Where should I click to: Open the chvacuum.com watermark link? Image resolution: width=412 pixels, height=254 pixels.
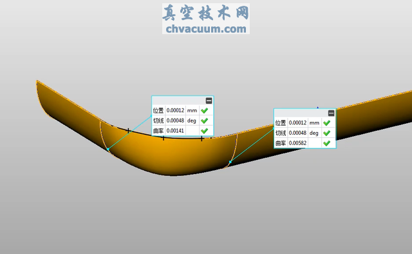point(206,29)
